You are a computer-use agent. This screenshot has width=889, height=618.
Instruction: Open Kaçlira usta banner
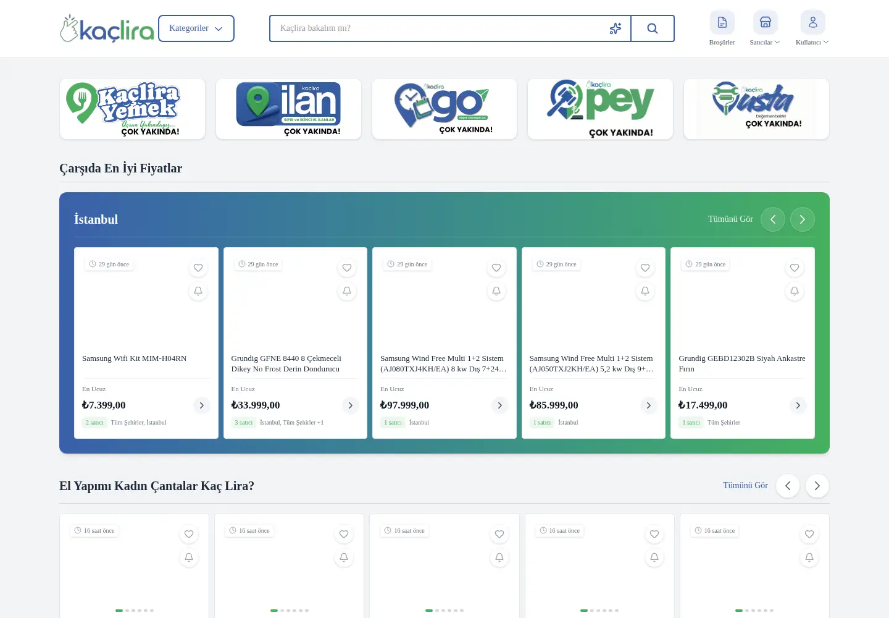click(756, 109)
